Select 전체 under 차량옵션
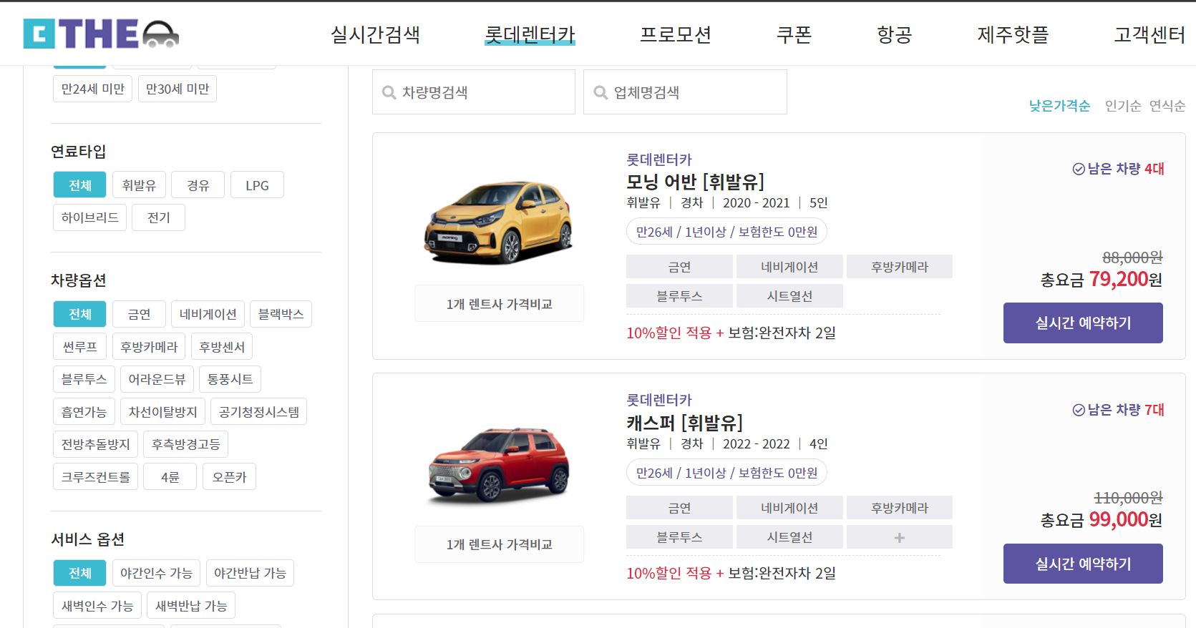The image size is (1196, 628). pos(79,314)
